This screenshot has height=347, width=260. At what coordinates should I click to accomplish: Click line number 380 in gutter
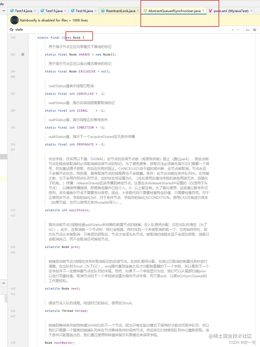coord(13,38)
